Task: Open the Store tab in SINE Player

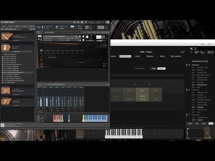Action: pos(162,56)
